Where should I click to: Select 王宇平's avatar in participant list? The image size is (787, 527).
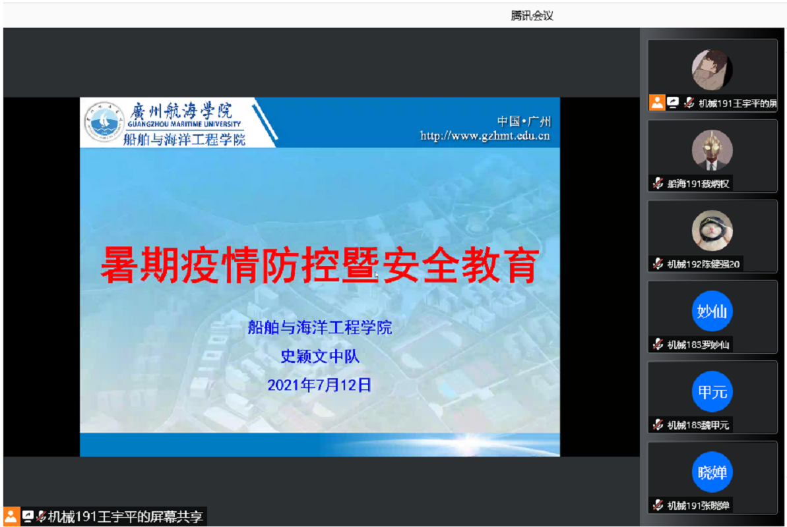point(712,69)
